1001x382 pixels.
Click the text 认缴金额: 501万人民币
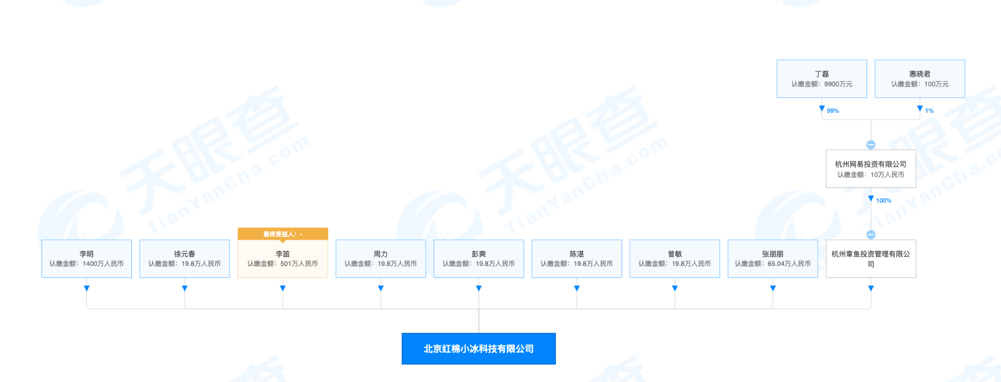click(x=283, y=264)
